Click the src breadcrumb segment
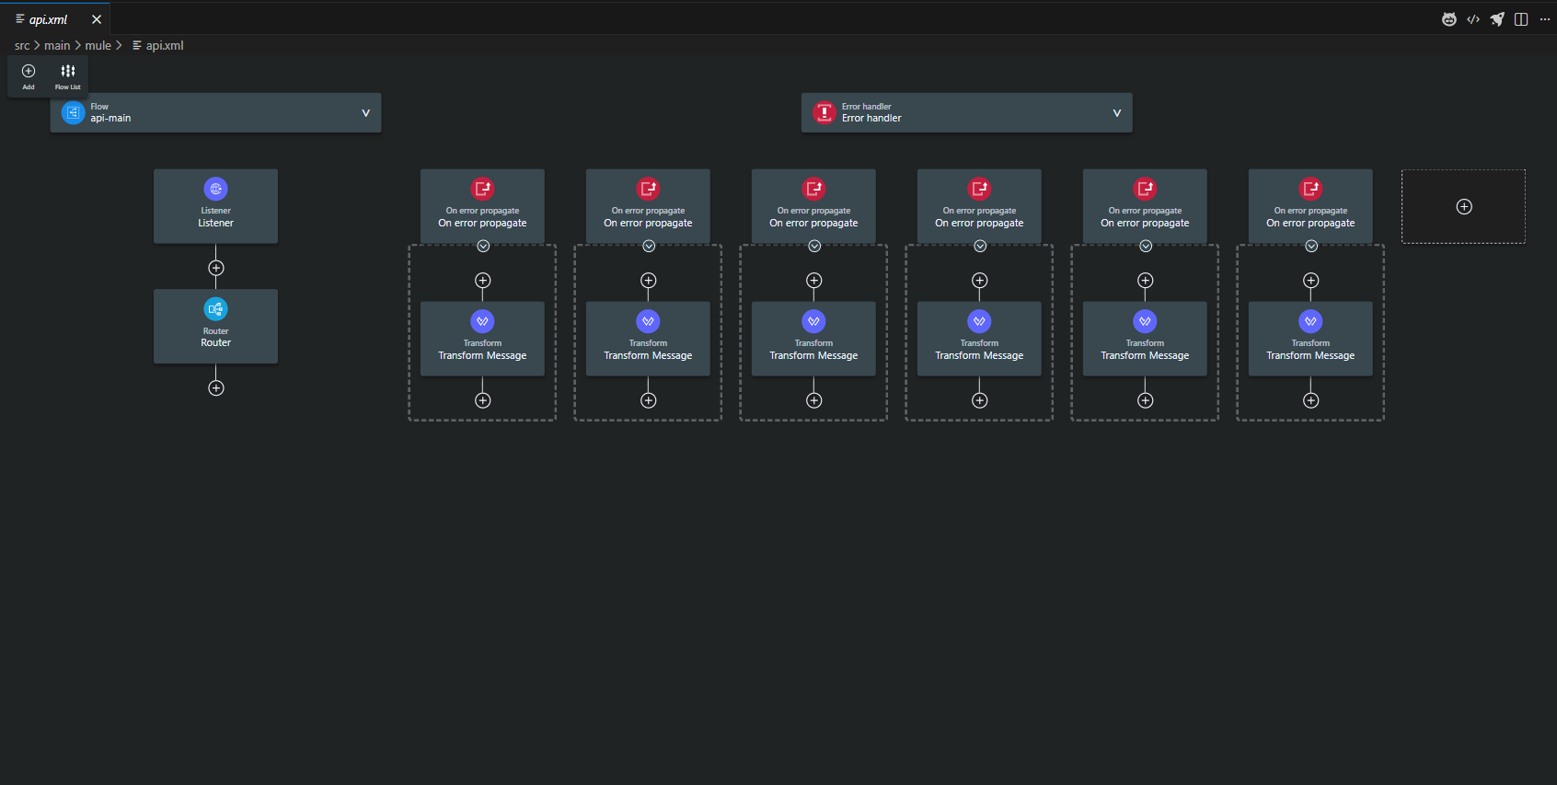This screenshot has height=785, width=1557. pos(22,45)
